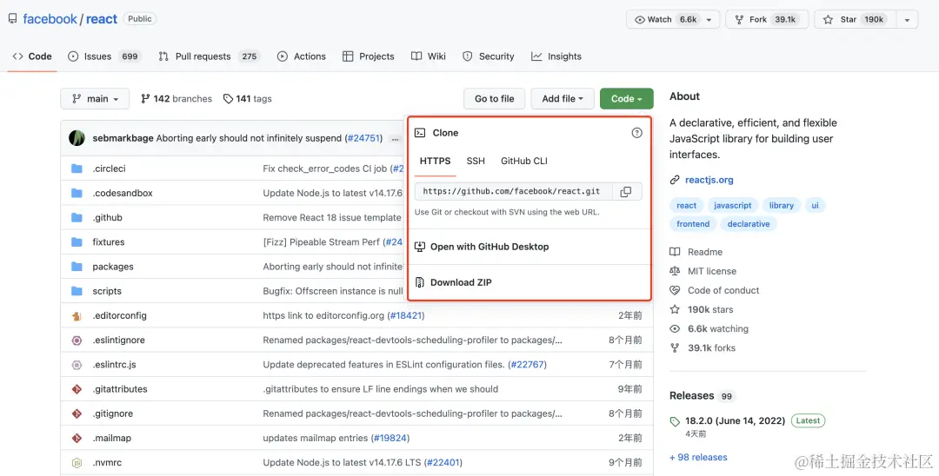Open the .mailmap file
This screenshot has width=939, height=476.
(111, 439)
